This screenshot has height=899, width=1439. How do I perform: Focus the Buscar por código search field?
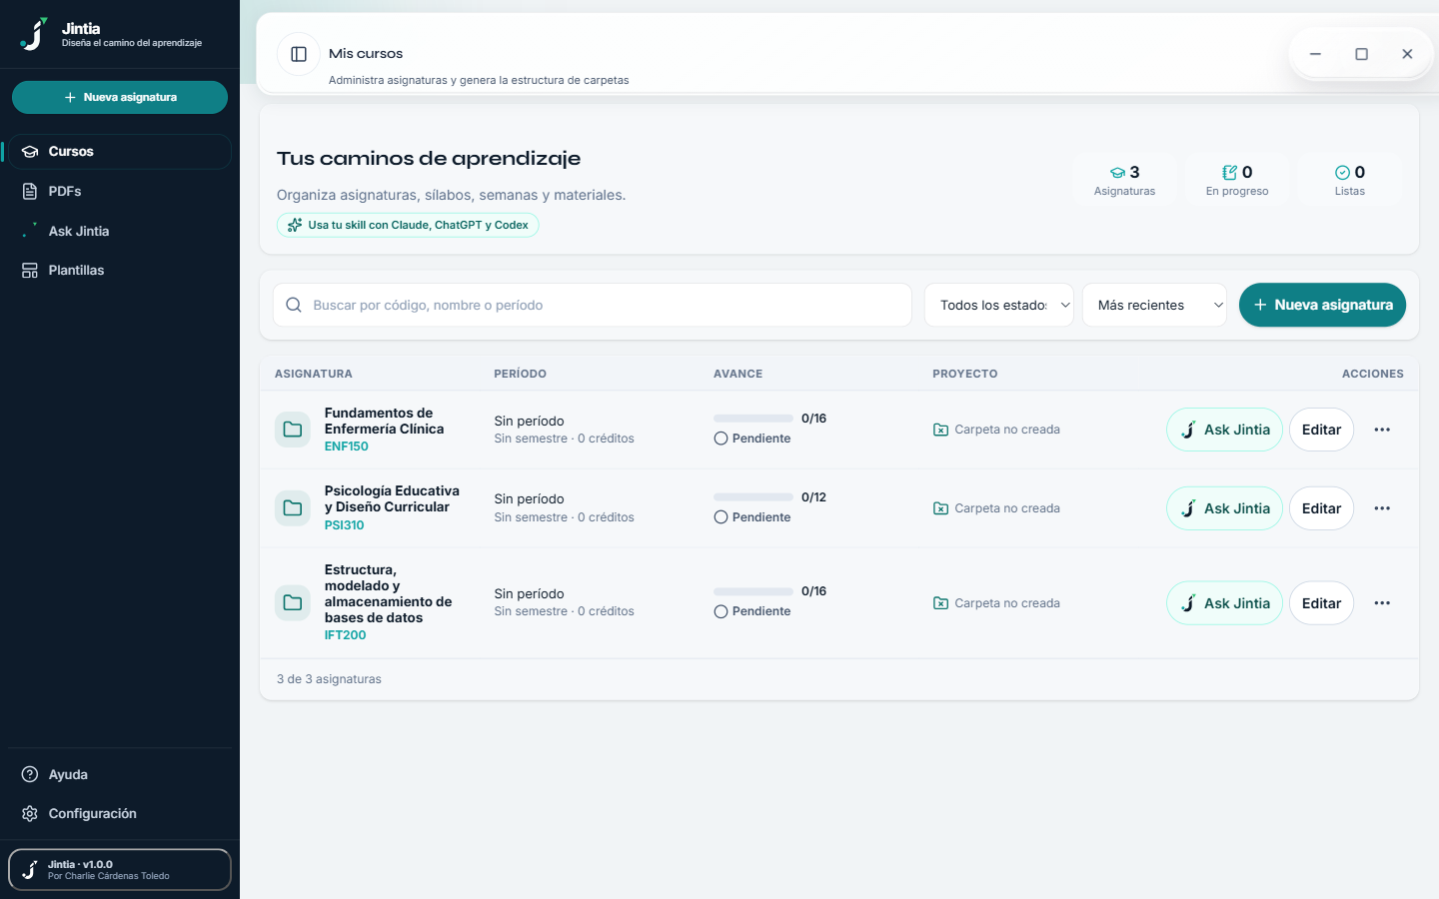click(593, 305)
